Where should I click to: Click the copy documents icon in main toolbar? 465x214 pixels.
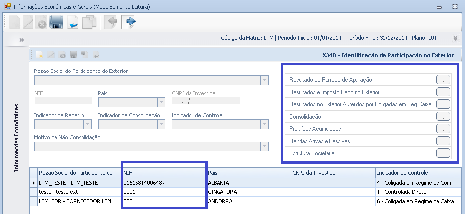(x=89, y=23)
